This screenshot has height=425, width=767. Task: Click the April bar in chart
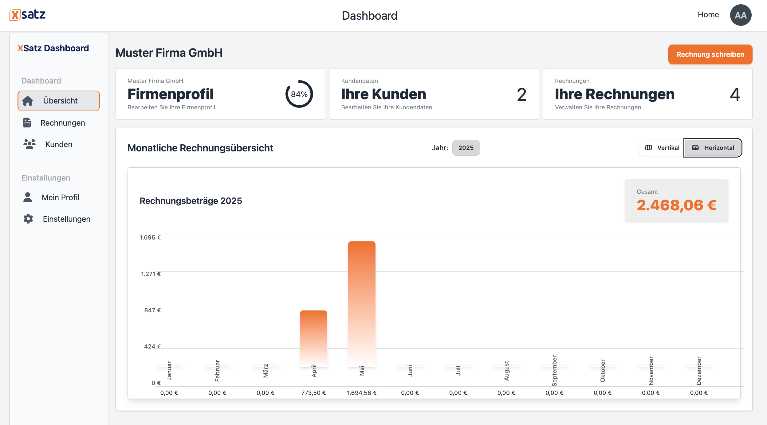(313, 338)
